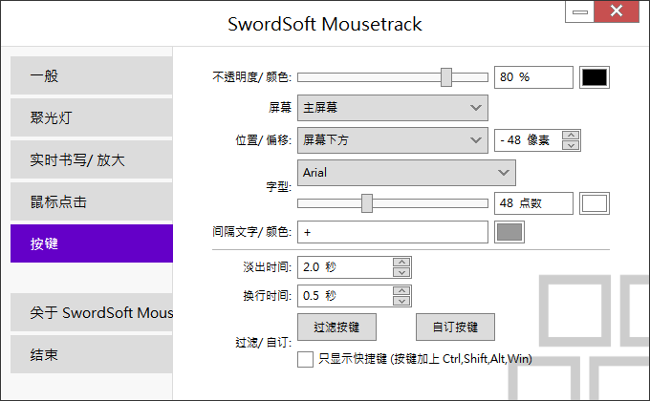650x401 pixels.
Task: Click the font size slider handle
Action: point(367,203)
